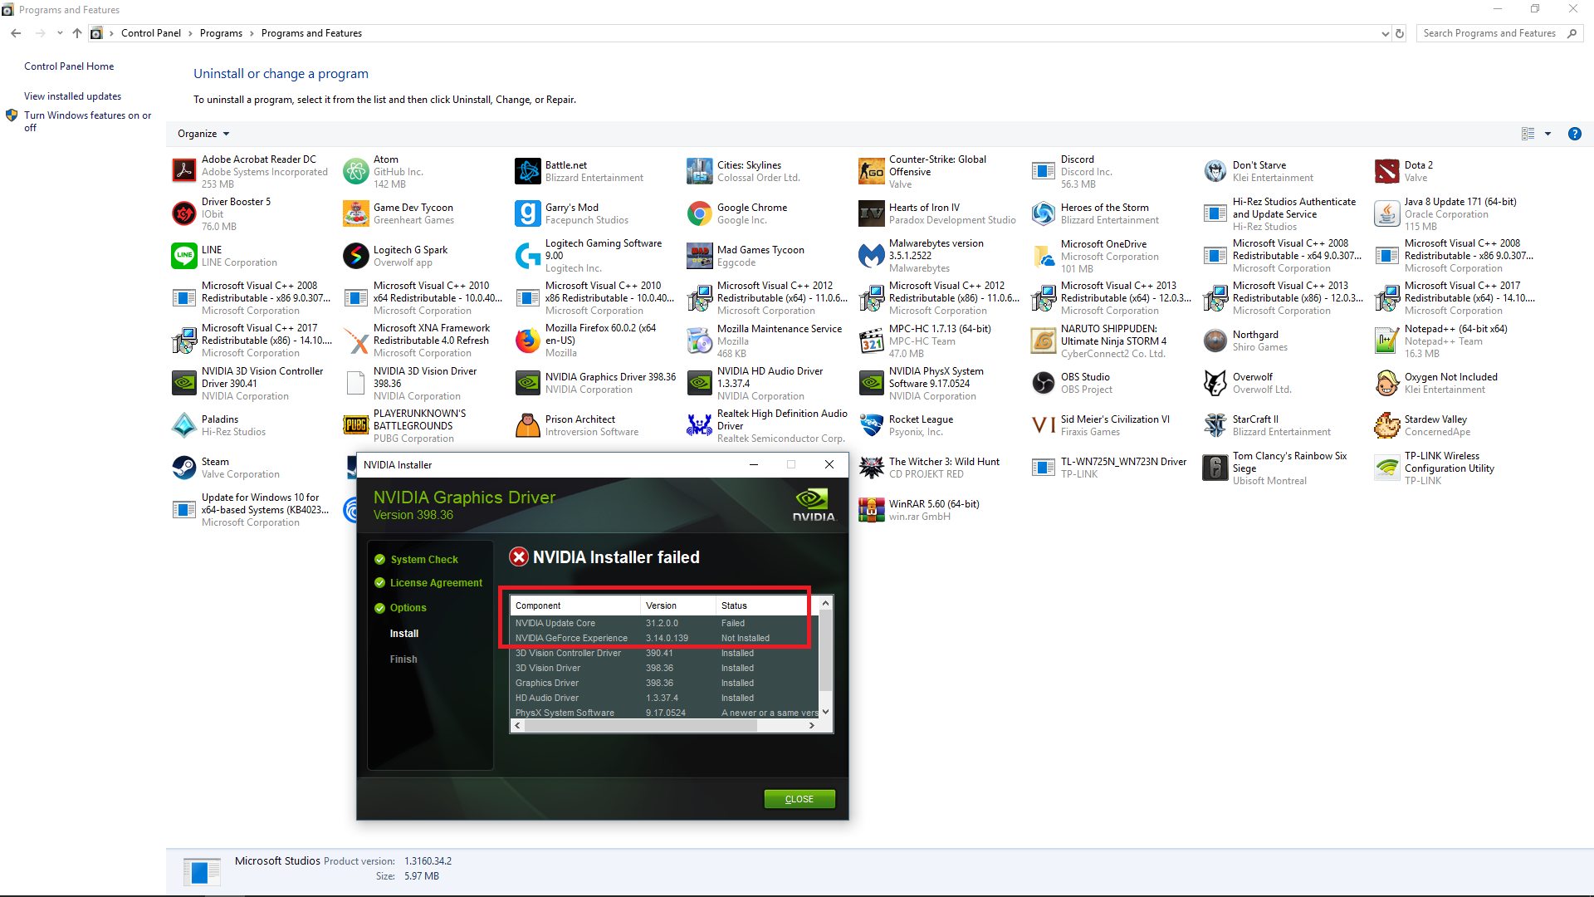Select the Discord program icon
This screenshot has width=1594, height=897.
coord(1043,171)
